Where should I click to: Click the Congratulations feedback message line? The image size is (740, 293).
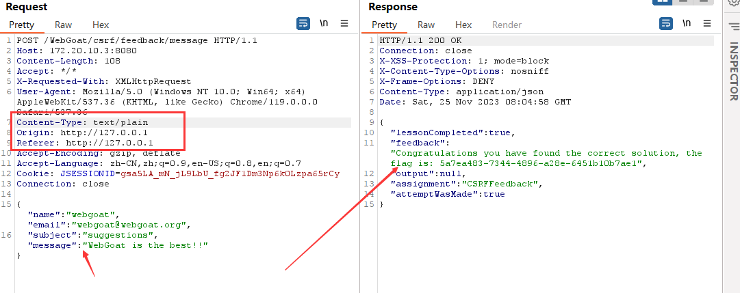(x=546, y=154)
